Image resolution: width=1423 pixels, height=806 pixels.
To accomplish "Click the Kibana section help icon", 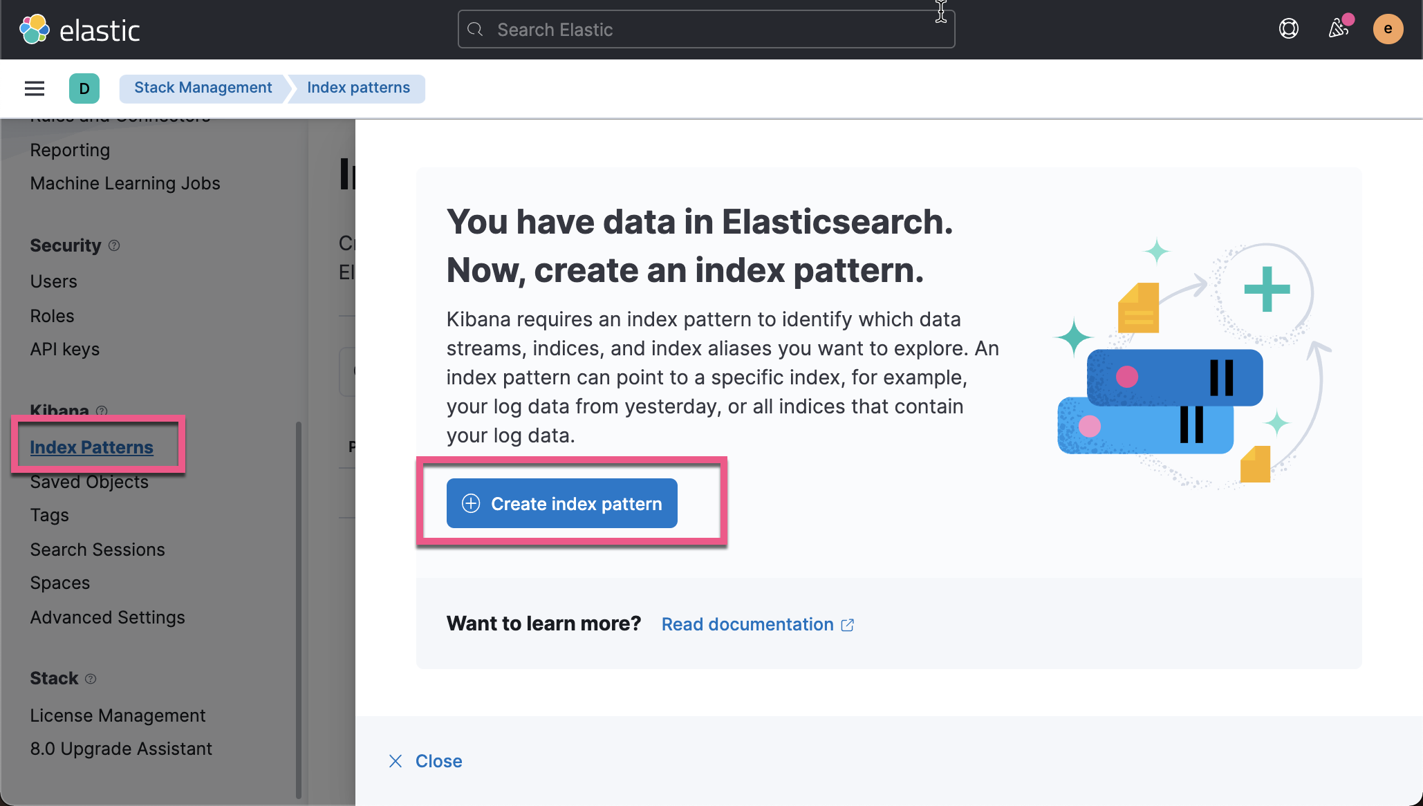I will point(102,411).
